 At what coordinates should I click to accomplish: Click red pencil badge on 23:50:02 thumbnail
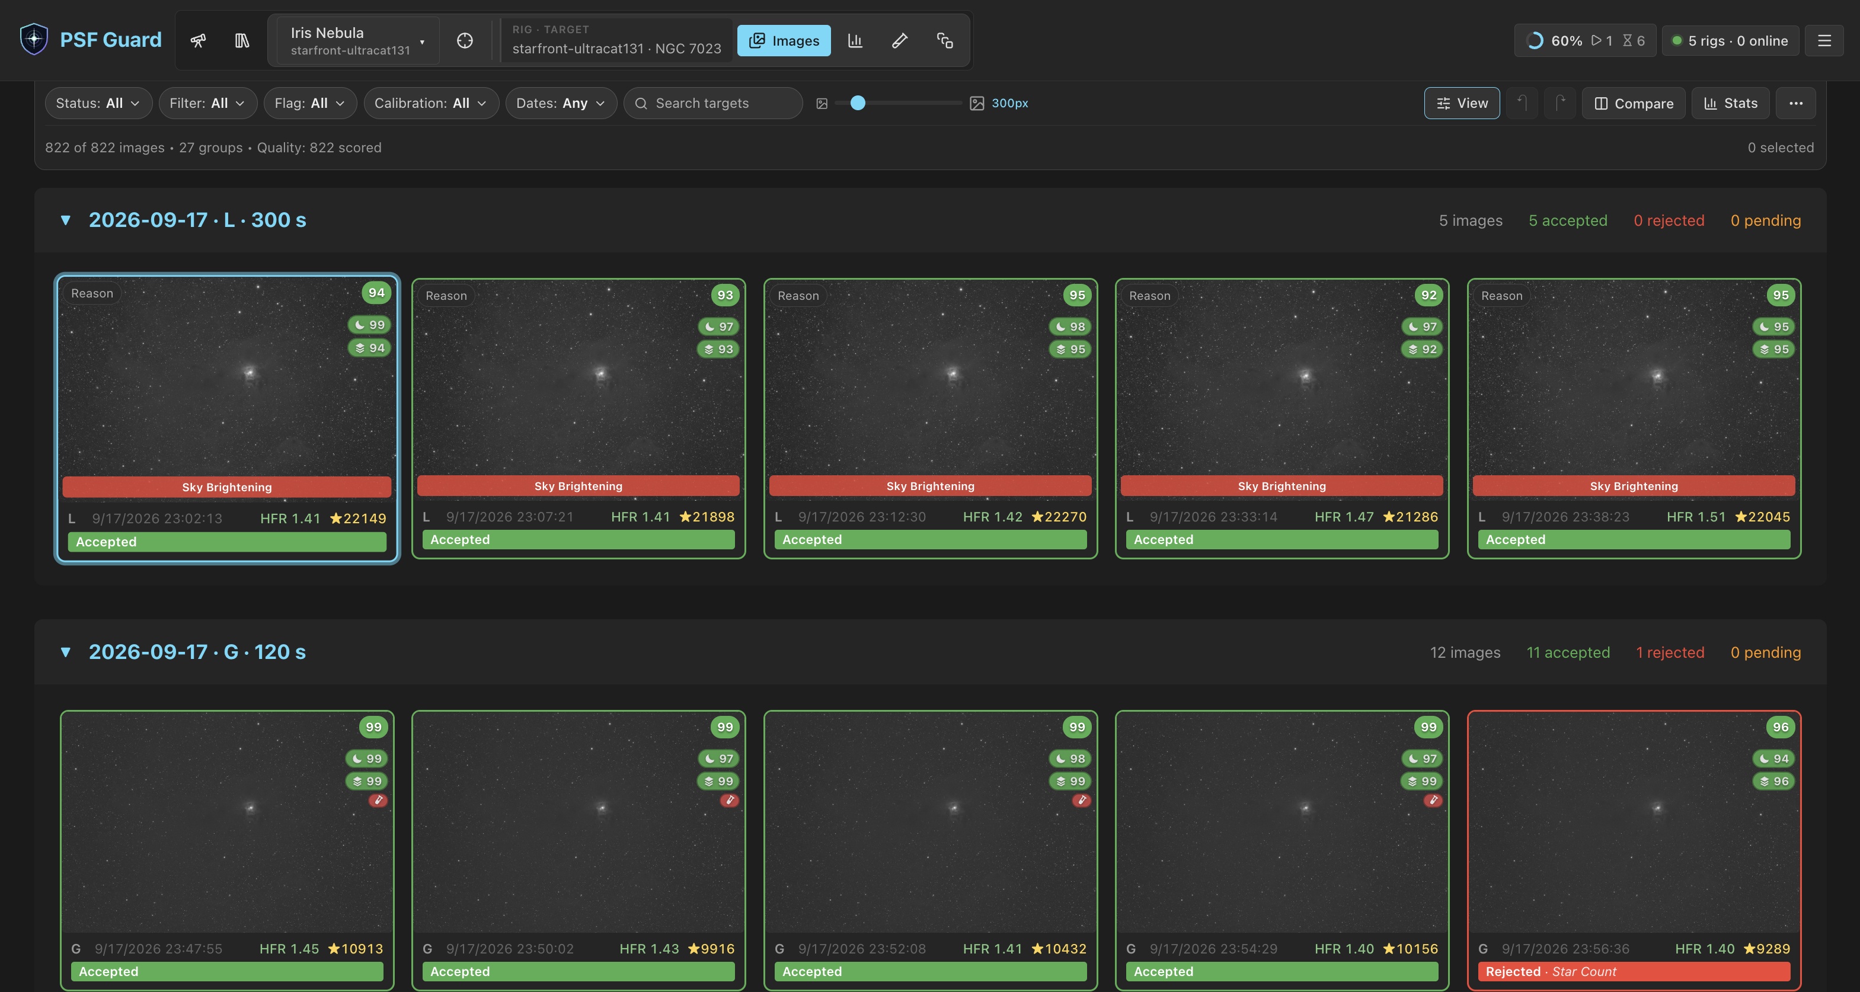pos(729,800)
